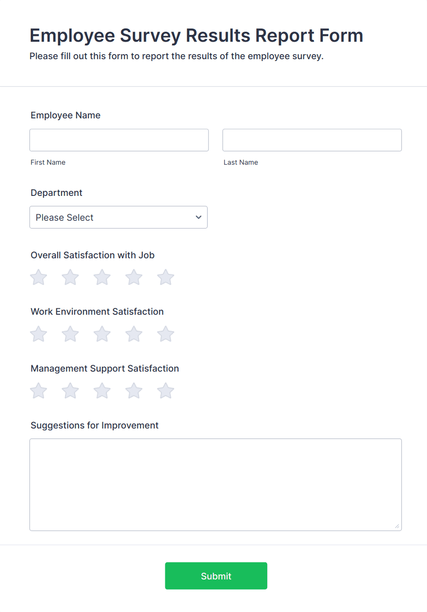Rate Overall Satisfaction with one star
The image size is (427, 612).
(x=38, y=277)
